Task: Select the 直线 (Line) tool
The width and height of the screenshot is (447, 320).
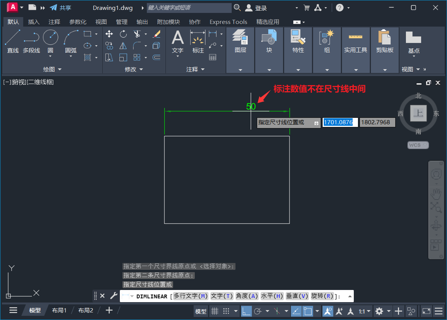Action: tap(13, 42)
